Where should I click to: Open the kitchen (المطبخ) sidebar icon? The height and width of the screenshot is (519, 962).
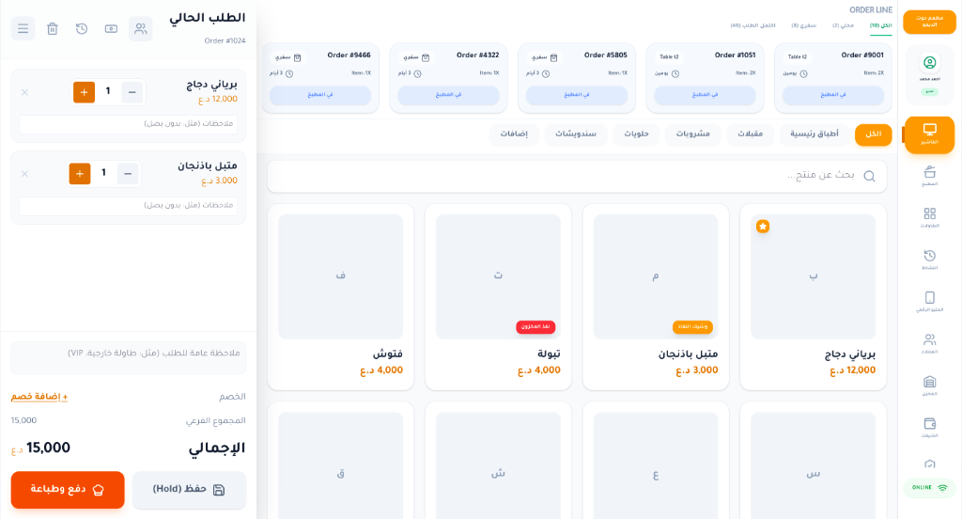click(x=929, y=175)
